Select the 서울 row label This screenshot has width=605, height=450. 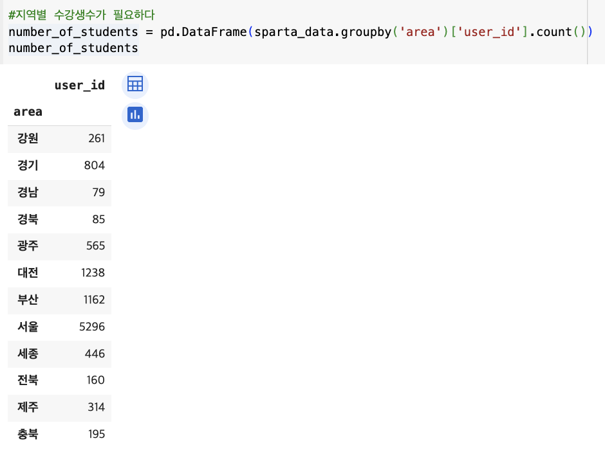pos(28,327)
